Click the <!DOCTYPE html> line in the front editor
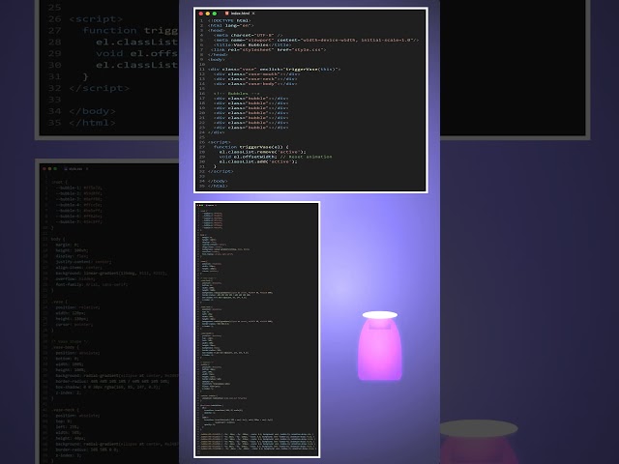The height and width of the screenshot is (464, 619). (x=229, y=20)
